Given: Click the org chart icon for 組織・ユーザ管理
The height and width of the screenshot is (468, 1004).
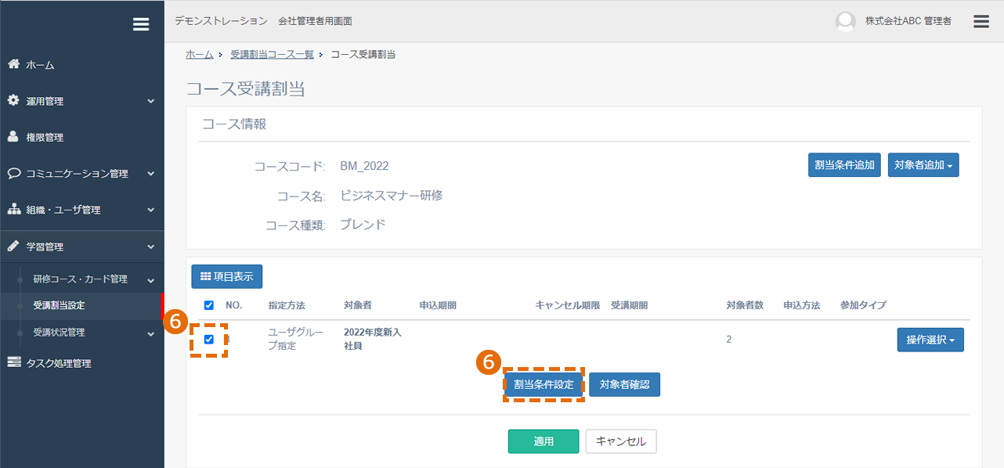Looking at the screenshot, I should pyautogui.click(x=13, y=210).
